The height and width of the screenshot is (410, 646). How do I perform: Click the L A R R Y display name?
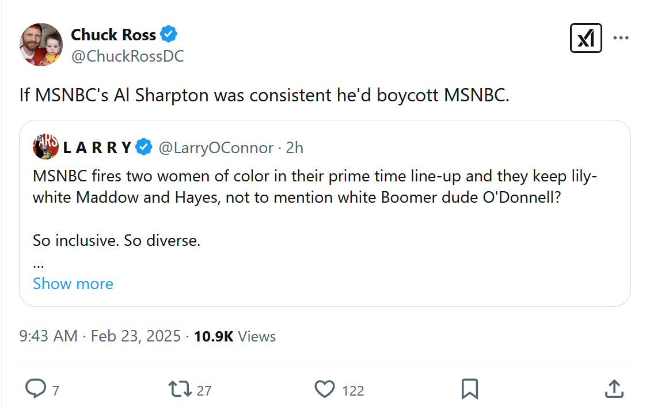click(97, 147)
